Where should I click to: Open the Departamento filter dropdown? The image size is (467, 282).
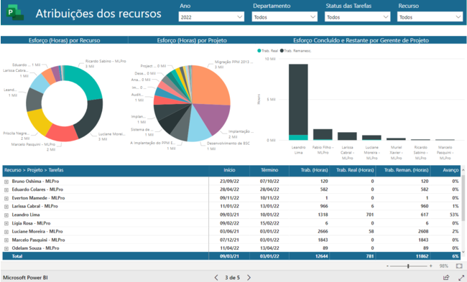[x=285, y=17]
